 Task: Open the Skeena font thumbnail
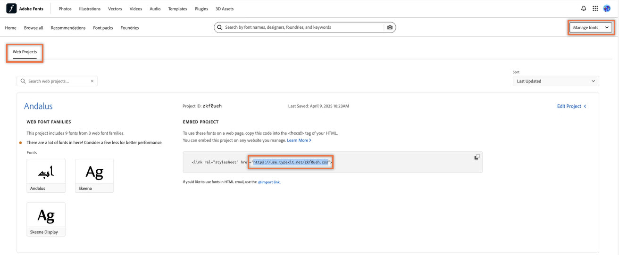94,176
